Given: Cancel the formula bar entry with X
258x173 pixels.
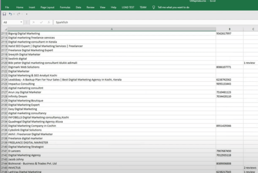Looking at the screenshot, I should tap(34, 22).
